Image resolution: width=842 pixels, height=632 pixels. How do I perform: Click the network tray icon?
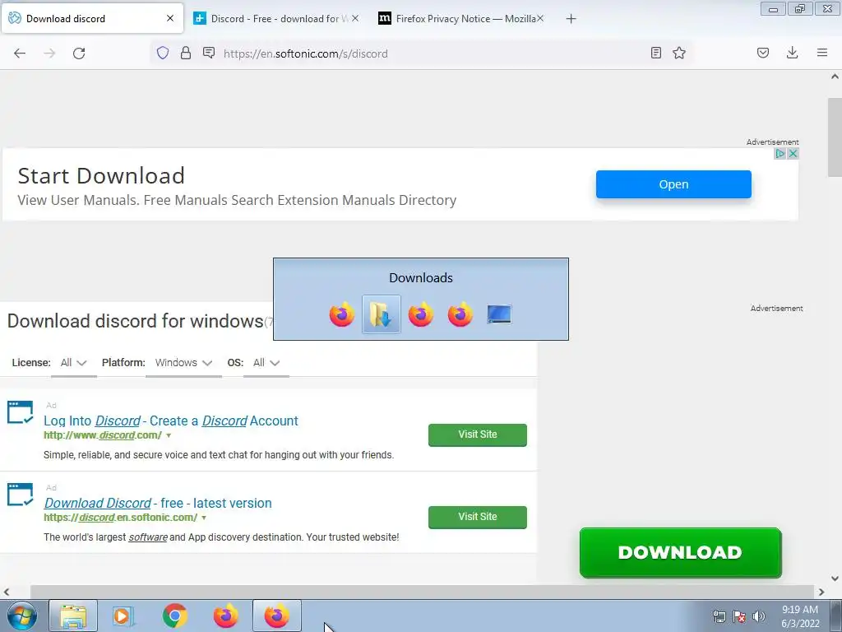click(719, 616)
